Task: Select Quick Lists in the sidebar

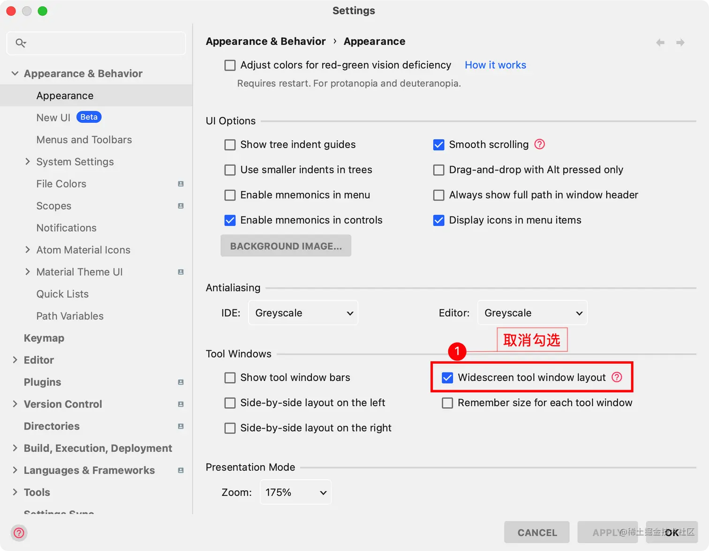Action: tap(62, 294)
